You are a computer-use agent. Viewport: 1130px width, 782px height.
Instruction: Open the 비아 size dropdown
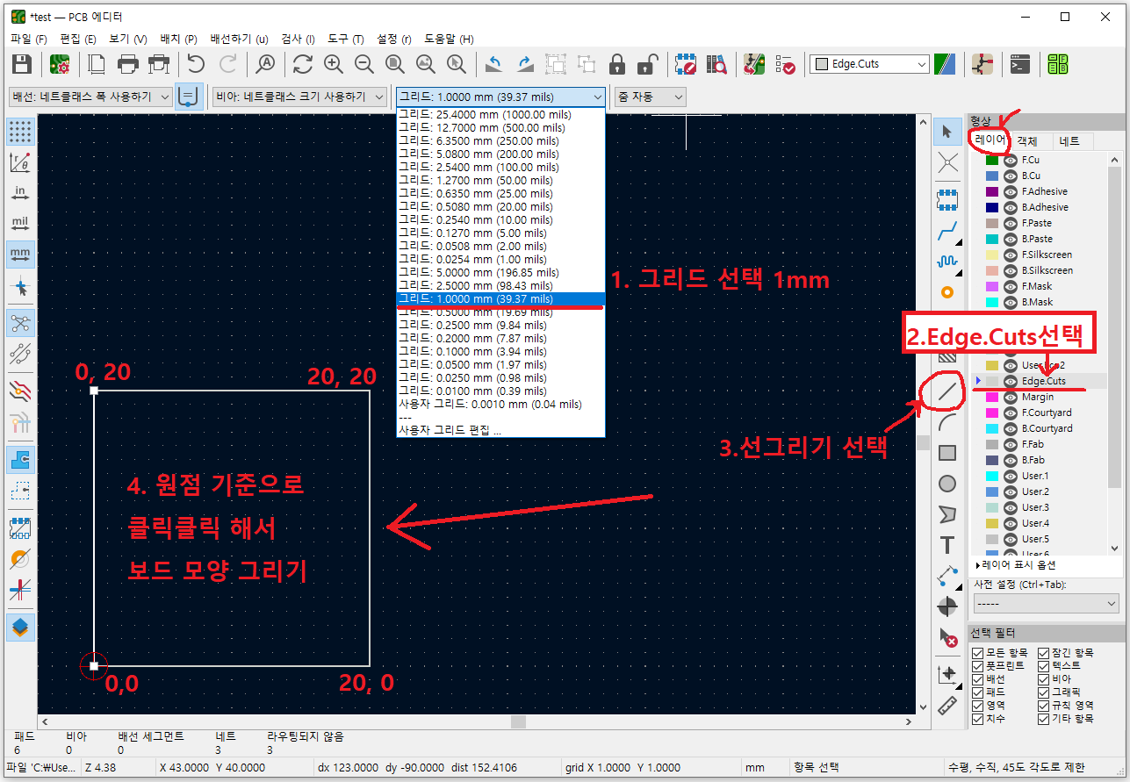tap(299, 97)
